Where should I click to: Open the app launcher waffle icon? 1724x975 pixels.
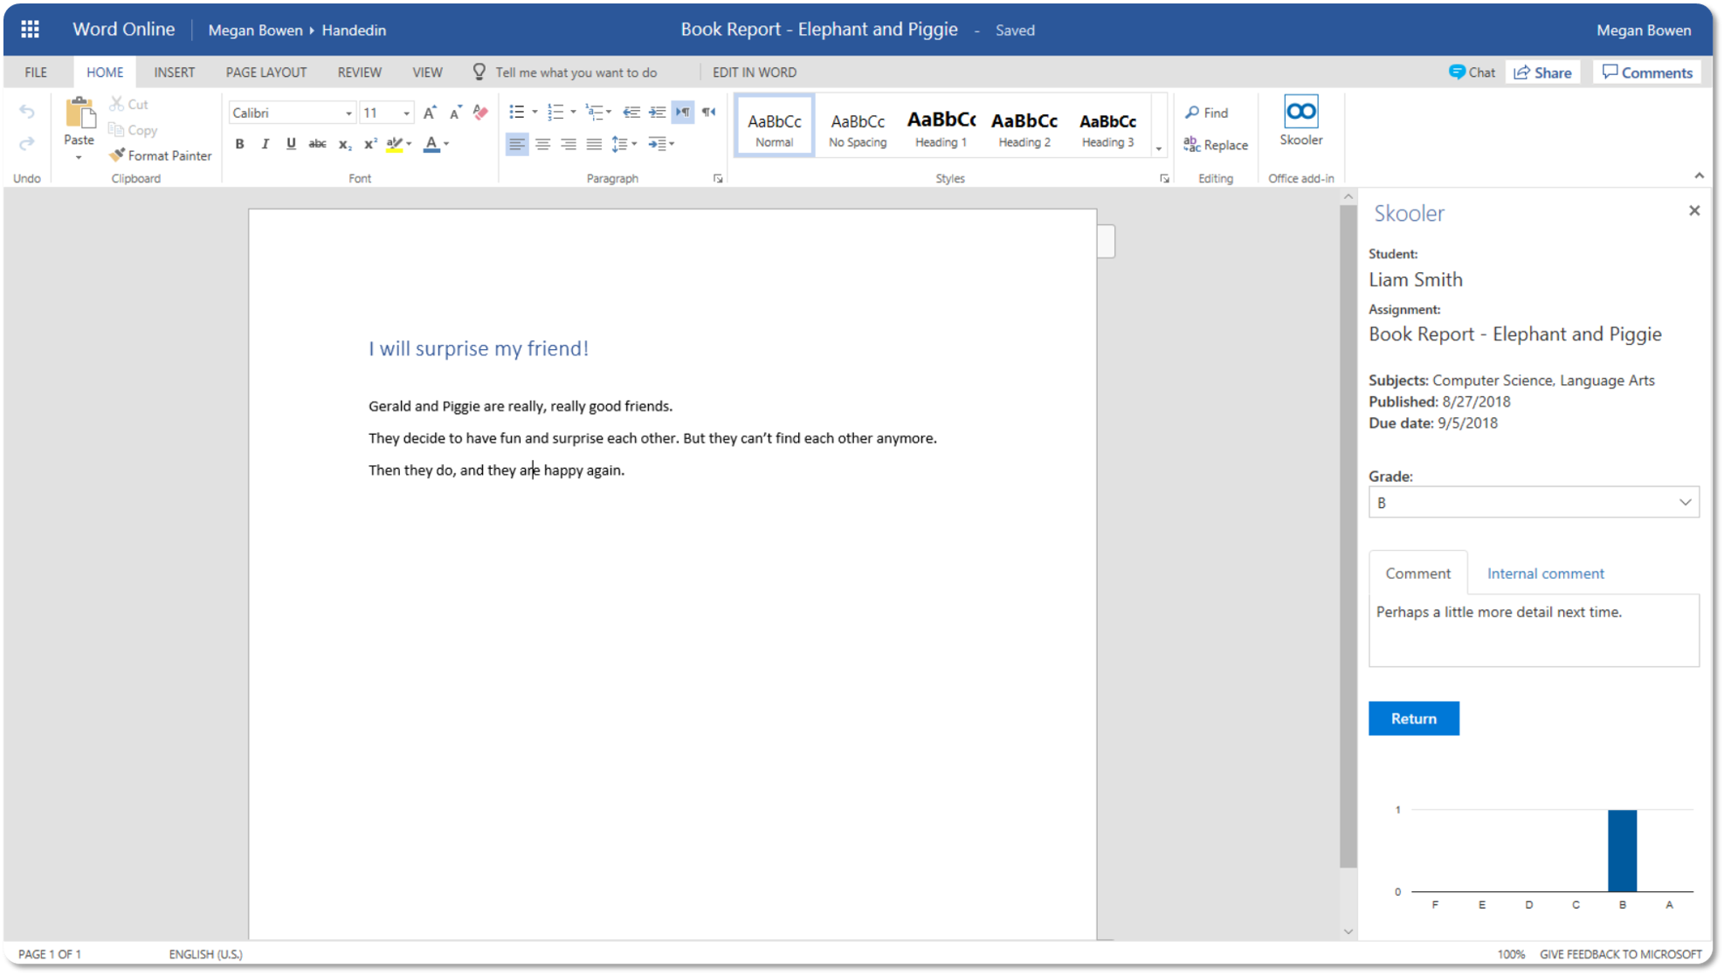point(30,30)
